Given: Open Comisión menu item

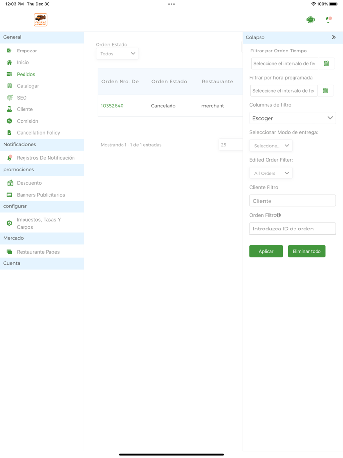Looking at the screenshot, I should pos(27,121).
